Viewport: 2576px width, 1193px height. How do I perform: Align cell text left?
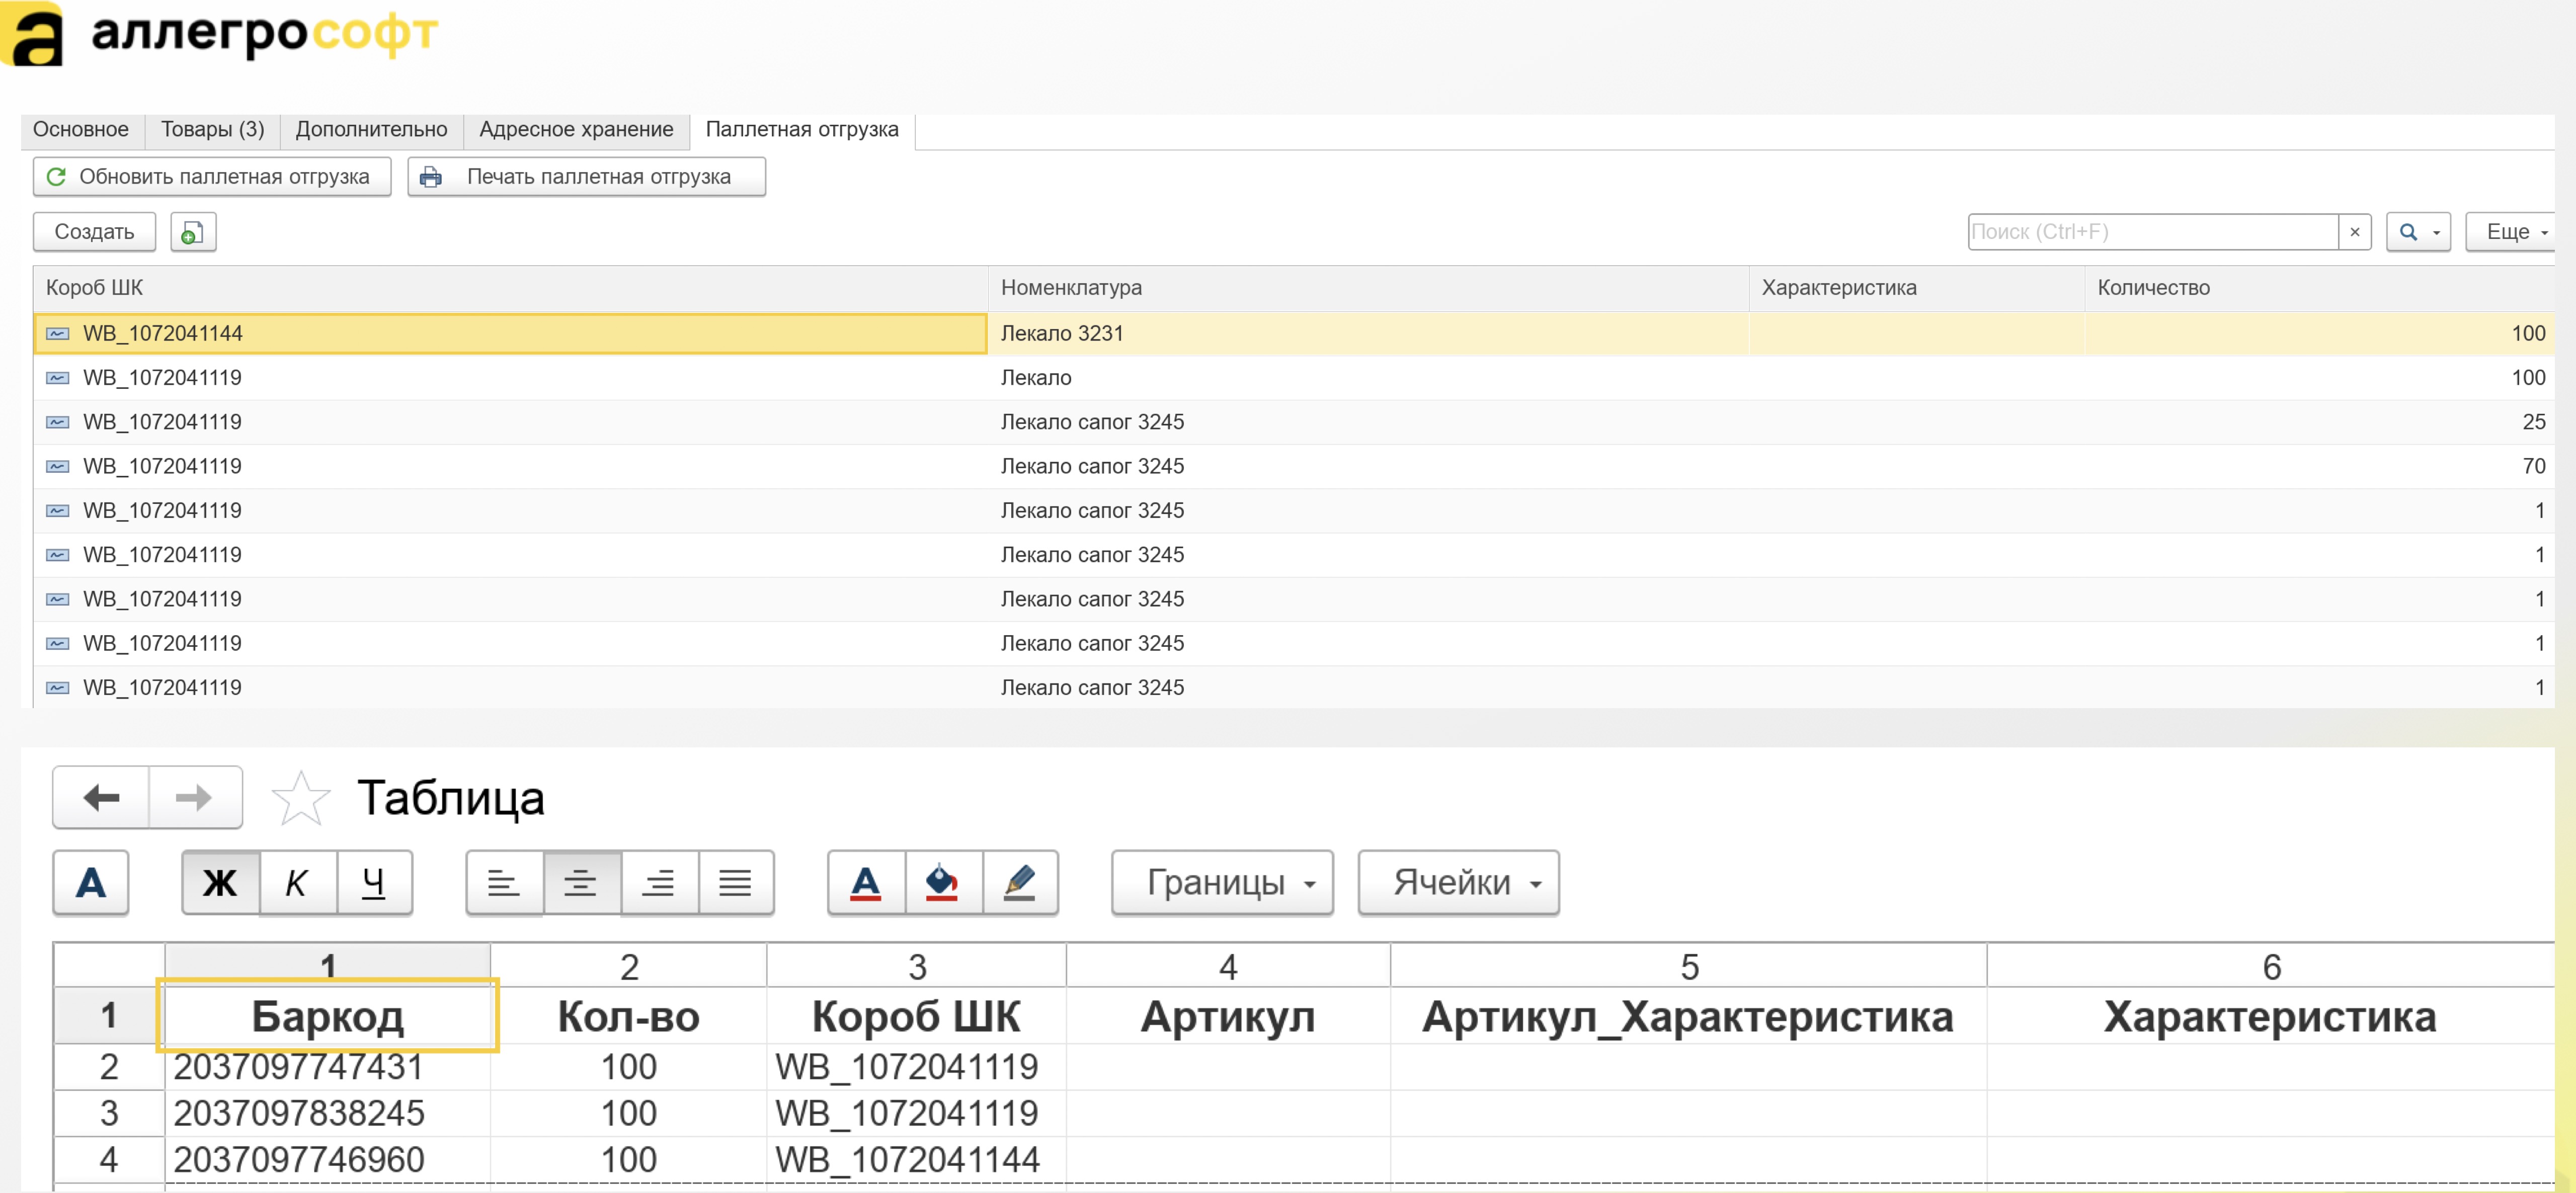504,883
